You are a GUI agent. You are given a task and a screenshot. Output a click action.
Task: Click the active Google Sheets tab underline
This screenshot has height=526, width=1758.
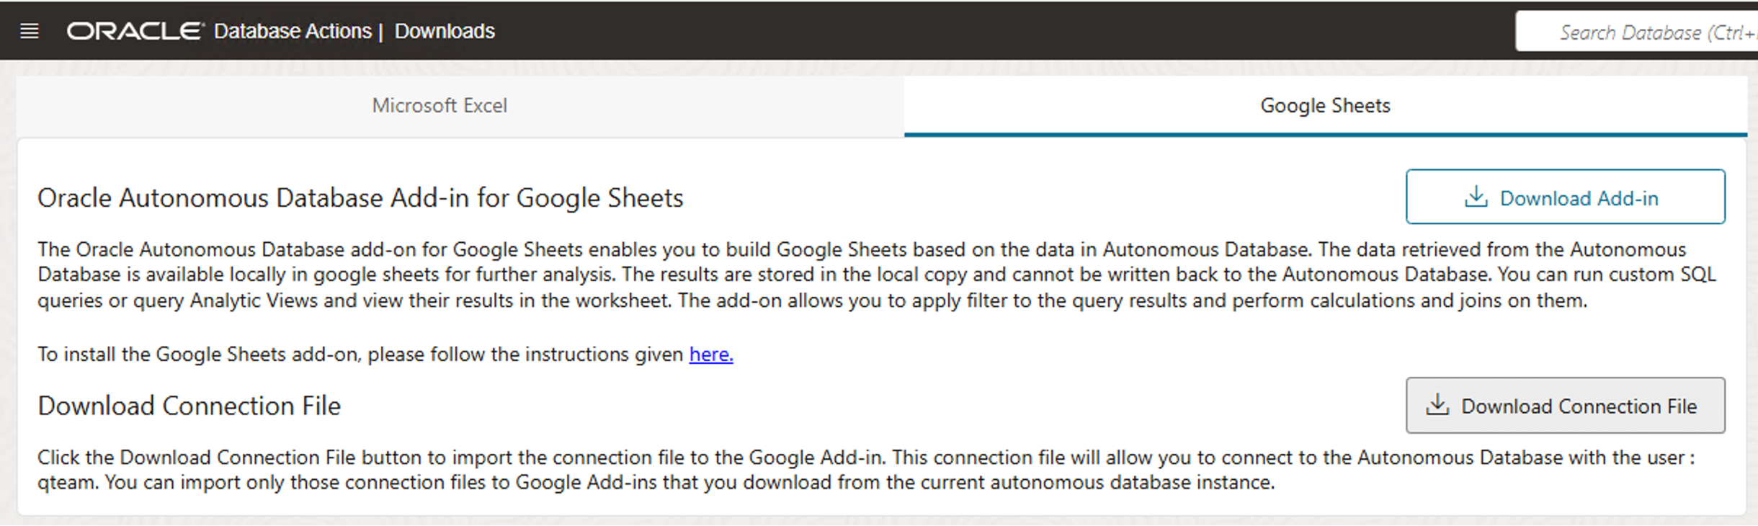click(x=1324, y=133)
